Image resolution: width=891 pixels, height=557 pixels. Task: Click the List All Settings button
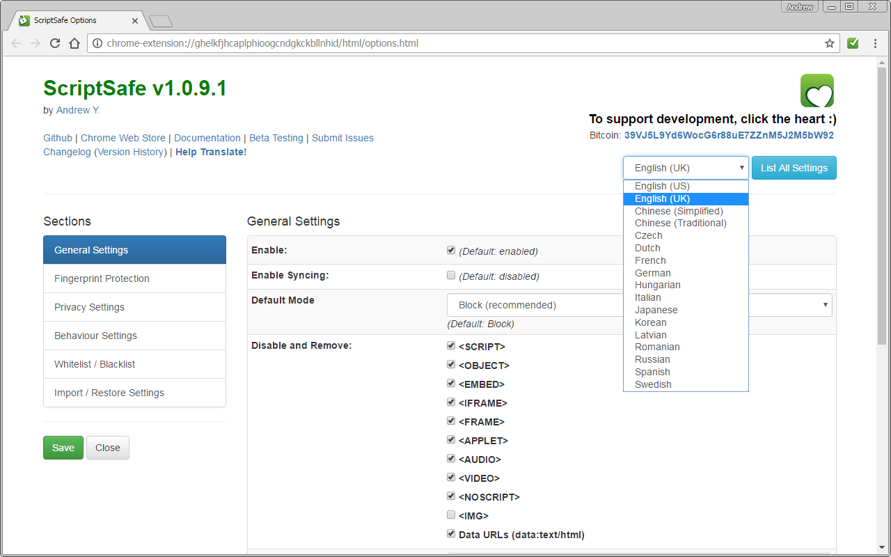794,168
